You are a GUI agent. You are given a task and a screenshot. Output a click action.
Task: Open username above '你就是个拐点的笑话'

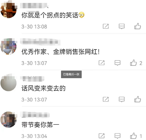click(x=34, y=6)
